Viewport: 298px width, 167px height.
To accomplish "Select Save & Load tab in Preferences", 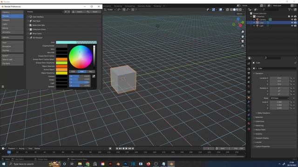I will pyautogui.click(x=13, y=59).
